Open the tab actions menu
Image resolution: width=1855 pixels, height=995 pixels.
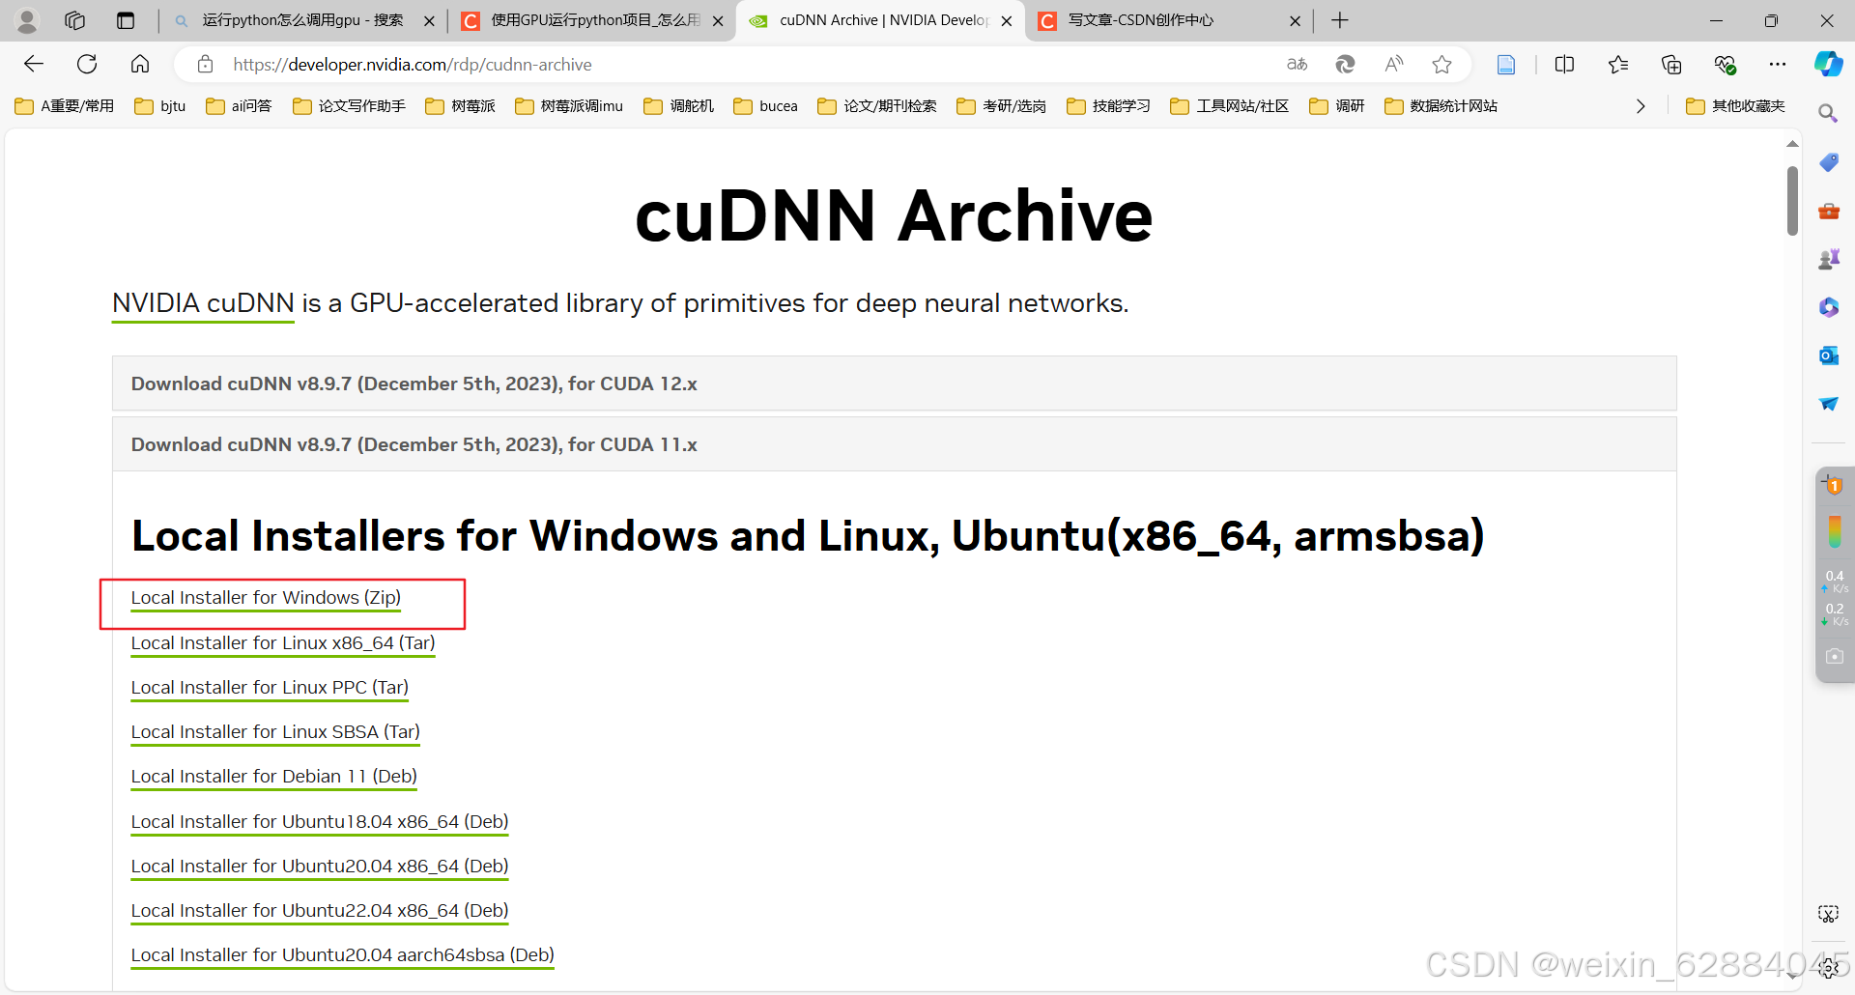point(126,20)
